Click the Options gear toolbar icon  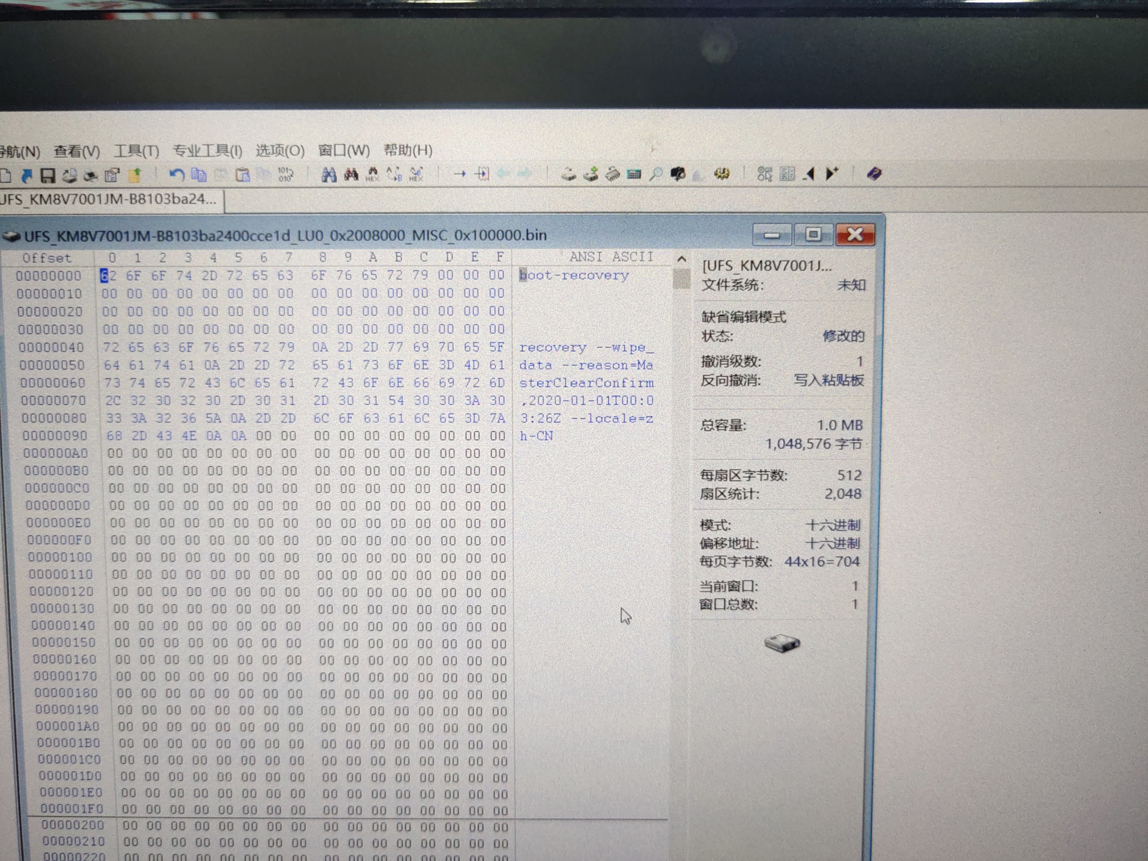721,174
